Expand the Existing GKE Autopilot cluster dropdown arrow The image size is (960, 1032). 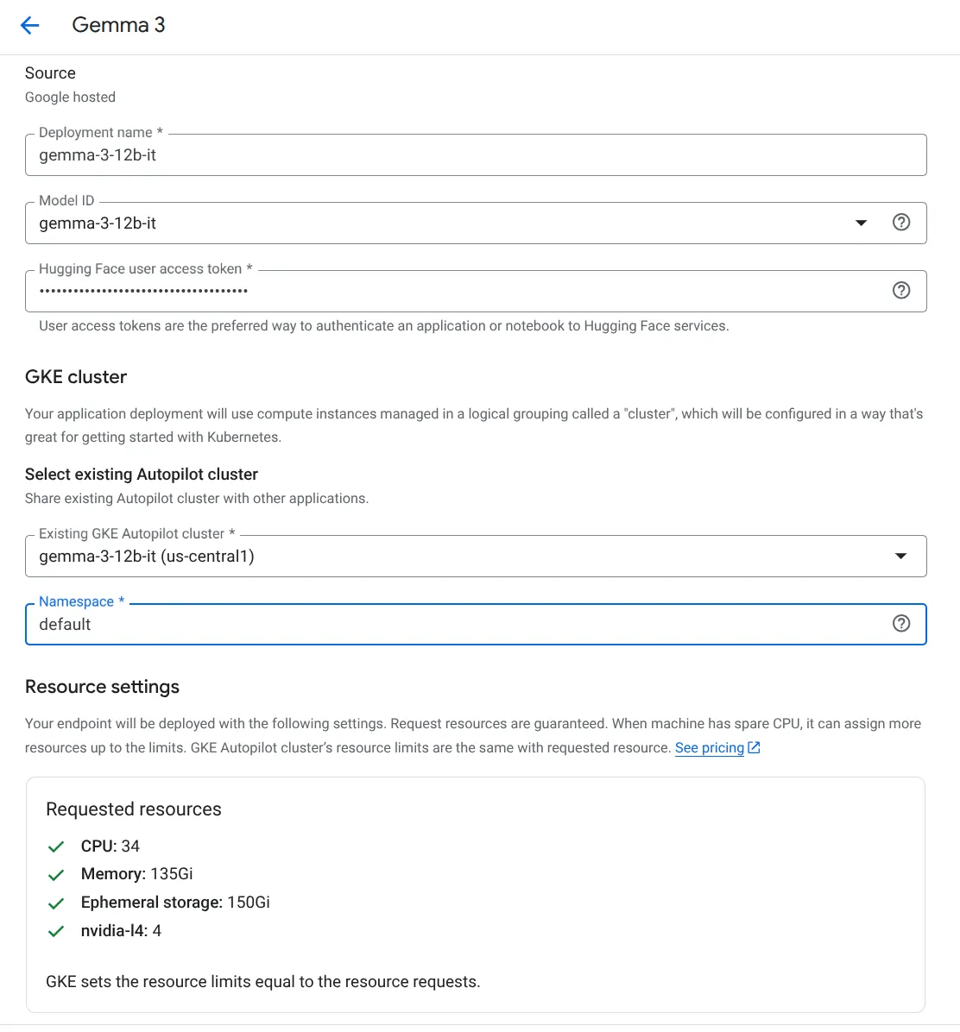click(x=900, y=557)
